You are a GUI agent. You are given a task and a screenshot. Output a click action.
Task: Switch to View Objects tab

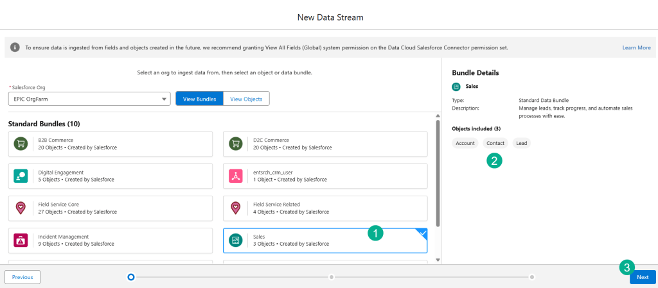point(246,99)
